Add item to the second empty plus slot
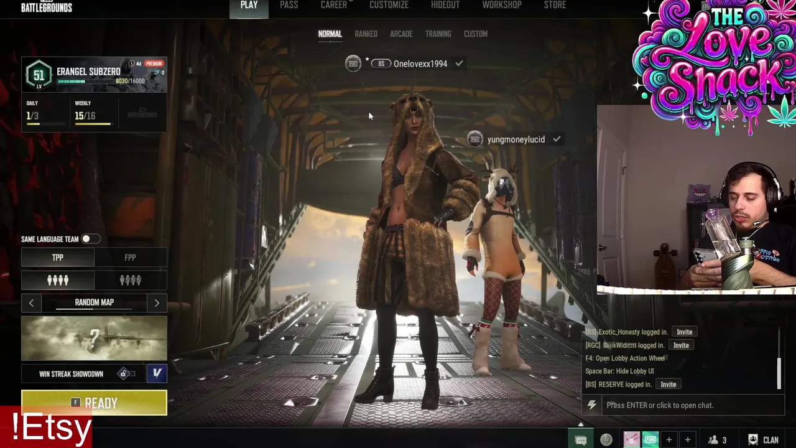796x448 pixels. 688,440
